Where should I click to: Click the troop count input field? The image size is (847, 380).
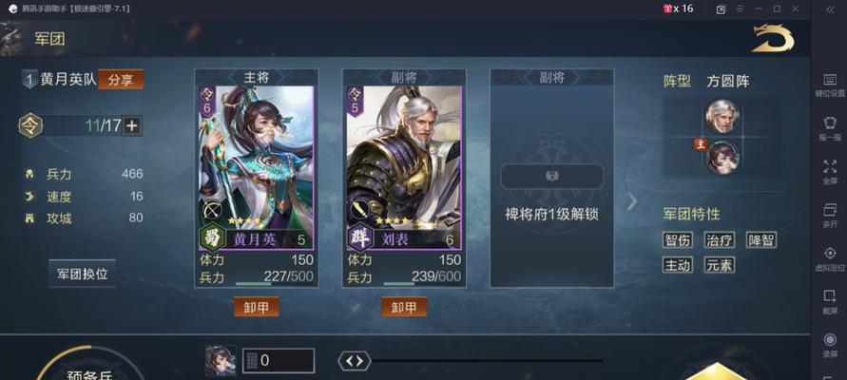click(279, 361)
